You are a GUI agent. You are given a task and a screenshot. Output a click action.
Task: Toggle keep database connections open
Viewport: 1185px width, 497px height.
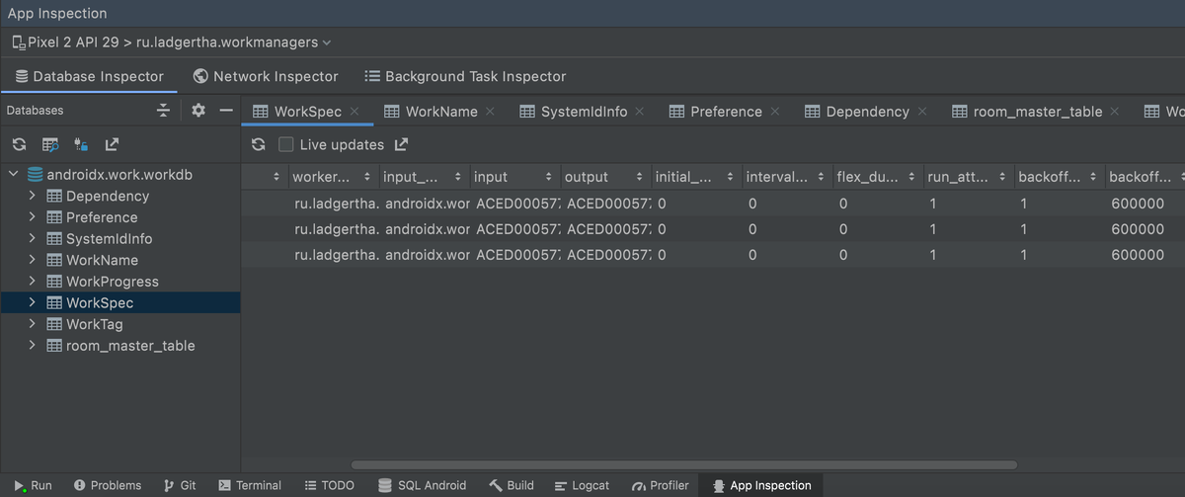[81, 145]
